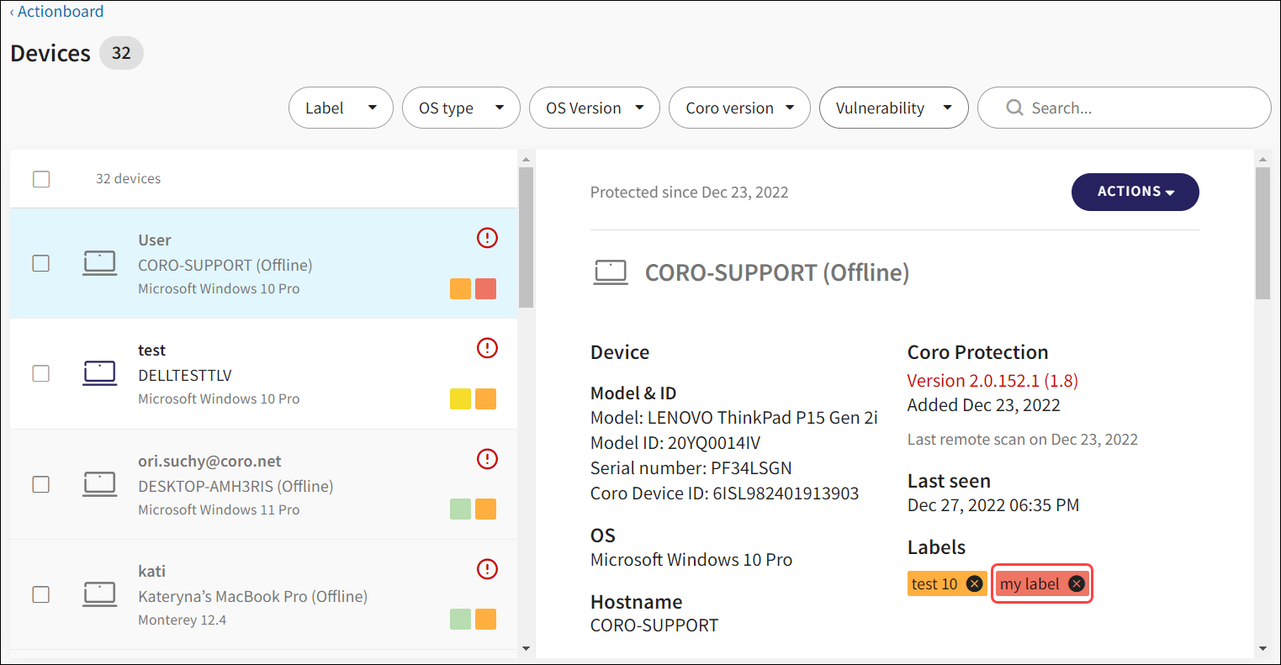Toggle the select-all checkbox for 32 devices
This screenshot has height=665, width=1281.
pyautogui.click(x=41, y=179)
